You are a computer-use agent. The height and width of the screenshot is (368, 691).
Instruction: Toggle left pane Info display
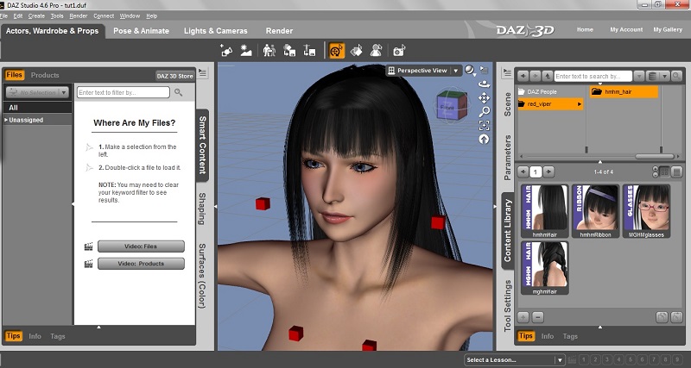click(35, 336)
